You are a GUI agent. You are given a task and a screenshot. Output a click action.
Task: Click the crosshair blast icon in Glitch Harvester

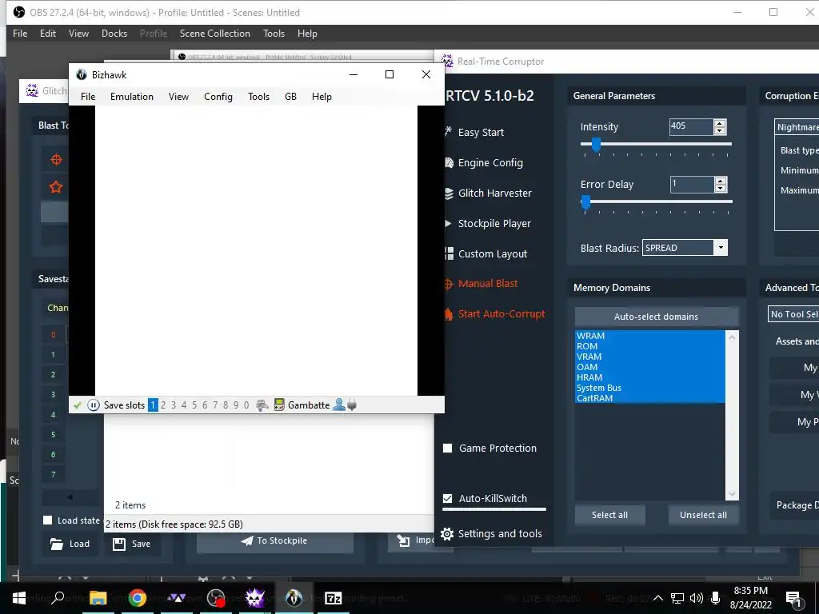coord(56,159)
